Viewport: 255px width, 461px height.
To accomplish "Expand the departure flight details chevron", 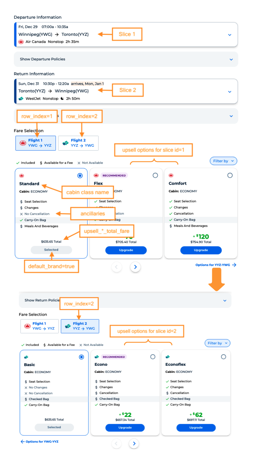I will point(229,35).
